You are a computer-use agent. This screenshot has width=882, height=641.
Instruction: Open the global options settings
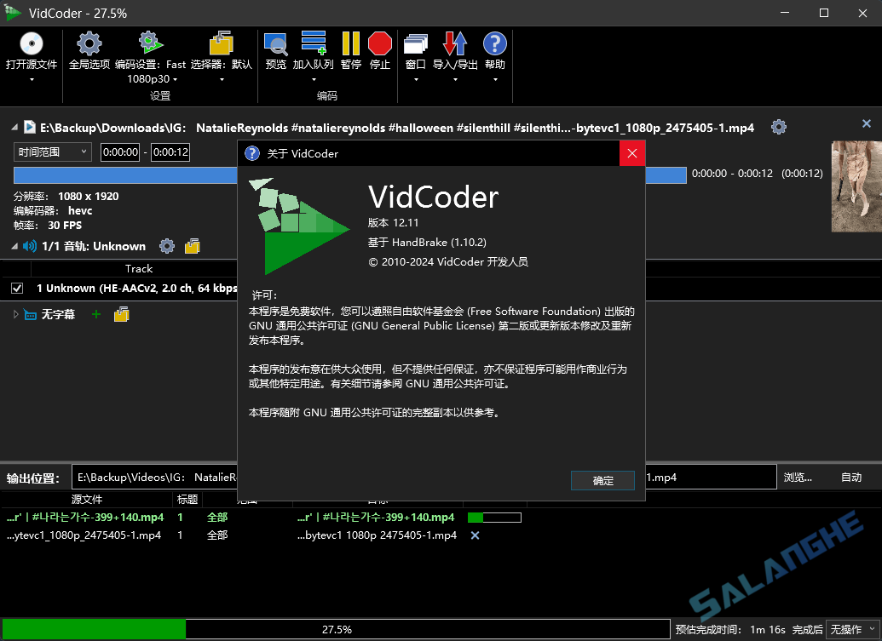pyautogui.click(x=89, y=51)
